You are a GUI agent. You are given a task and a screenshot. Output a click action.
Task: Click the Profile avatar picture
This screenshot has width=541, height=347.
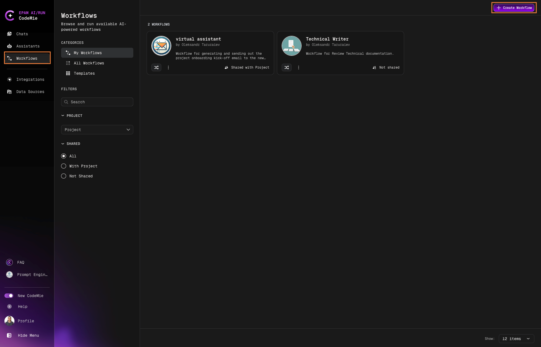pyautogui.click(x=9, y=321)
